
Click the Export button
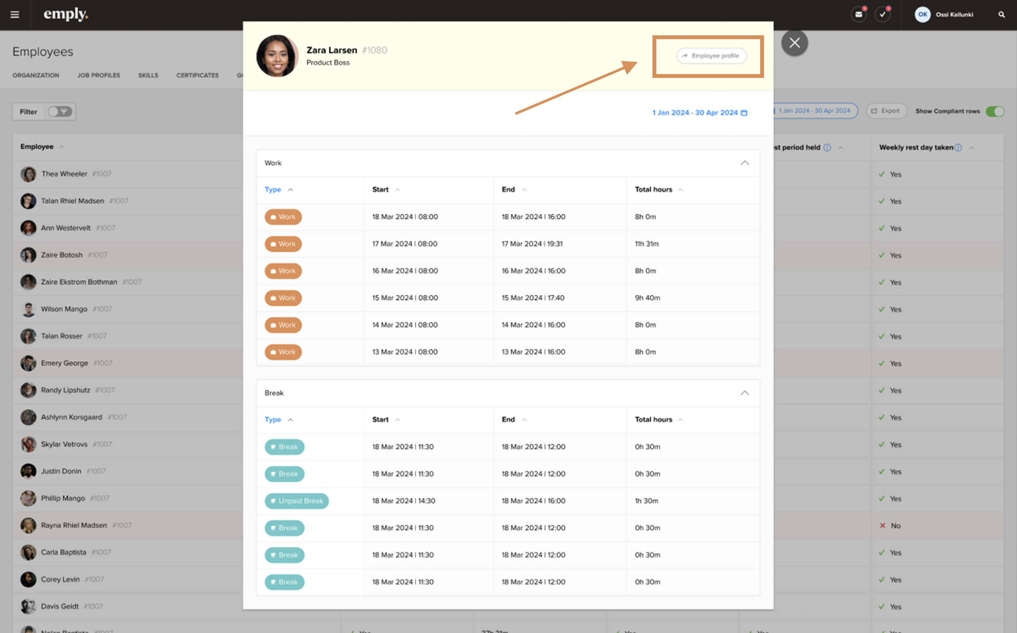tap(886, 111)
